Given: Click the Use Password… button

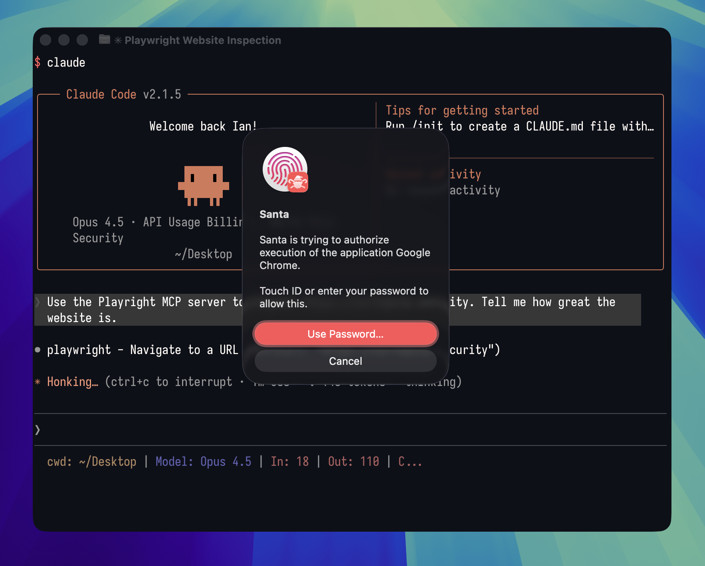Looking at the screenshot, I should pos(345,334).
